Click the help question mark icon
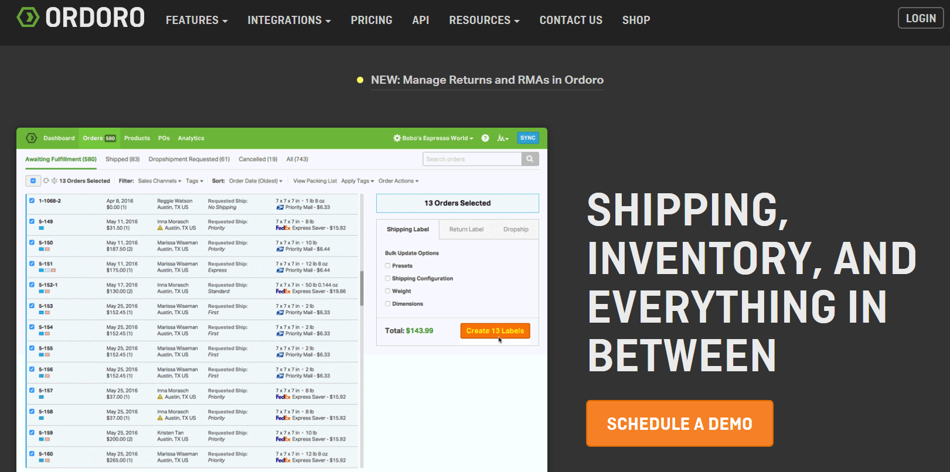The image size is (950, 472). click(x=485, y=138)
